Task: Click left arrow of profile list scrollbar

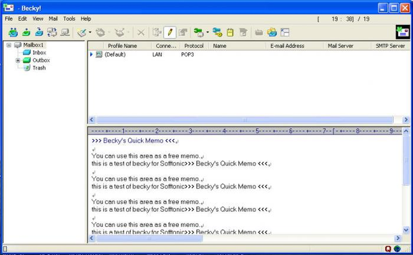Action: tap(92, 120)
